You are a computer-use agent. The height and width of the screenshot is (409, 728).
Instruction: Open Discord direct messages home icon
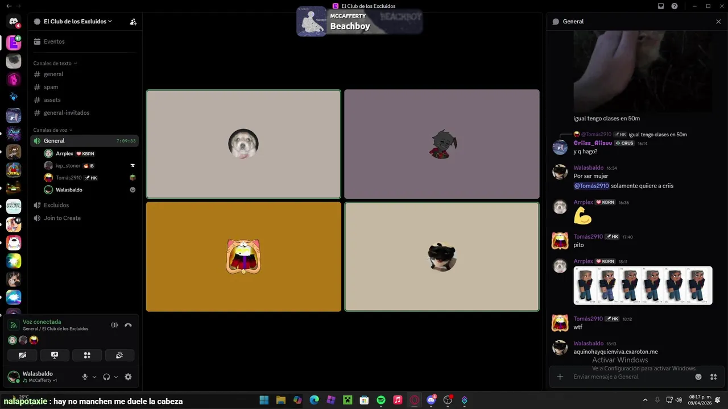(13, 22)
